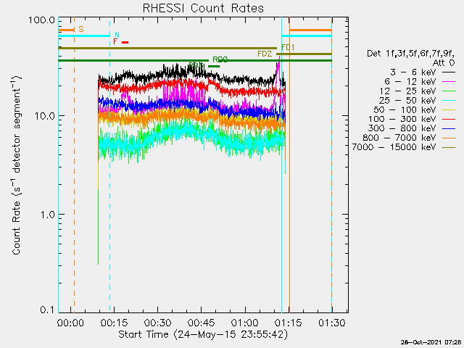Click the dashed vertical line at 01:30
This screenshot has height=348, width=464.
point(332,165)
